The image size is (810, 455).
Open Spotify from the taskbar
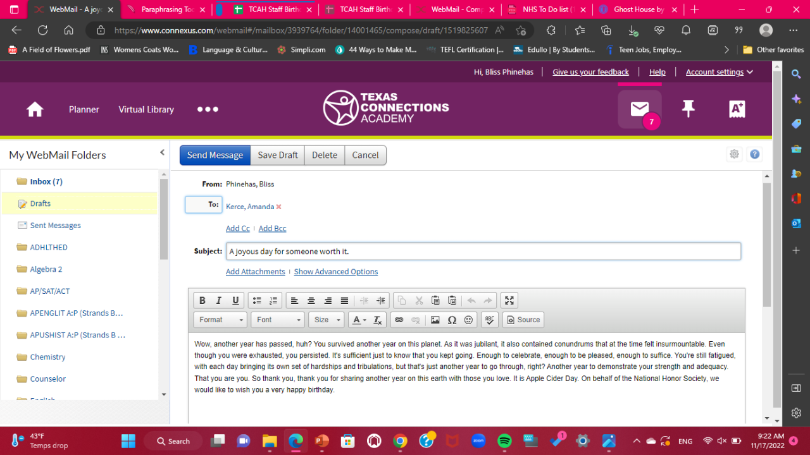(504, 441)
